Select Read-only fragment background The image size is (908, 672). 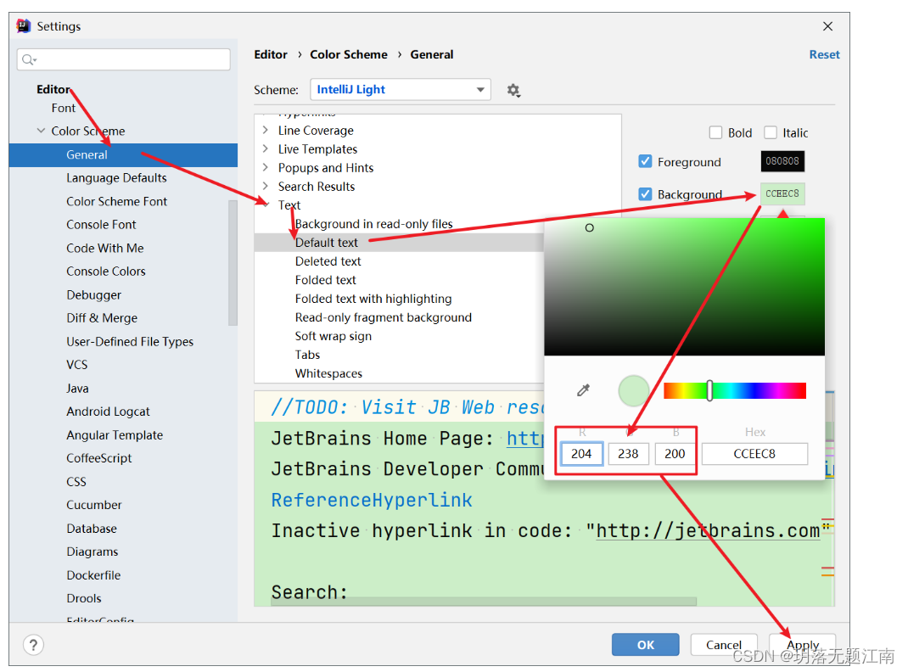tap(384, 317)
